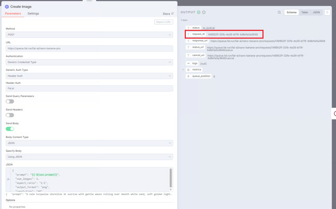This screenshot has width=336, height=209.
Task: Click the globe icon beside Create Image
Action: [7, 7]
